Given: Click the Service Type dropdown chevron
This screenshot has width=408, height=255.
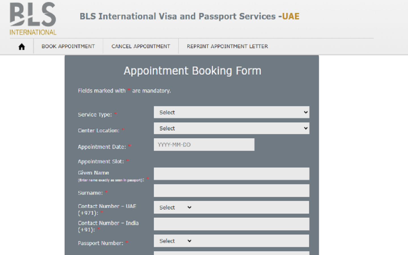Looking at the screenshot, I should point(305,112).
